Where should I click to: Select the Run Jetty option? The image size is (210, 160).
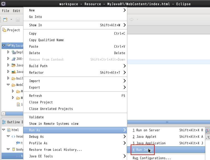(x=166, y=150)
